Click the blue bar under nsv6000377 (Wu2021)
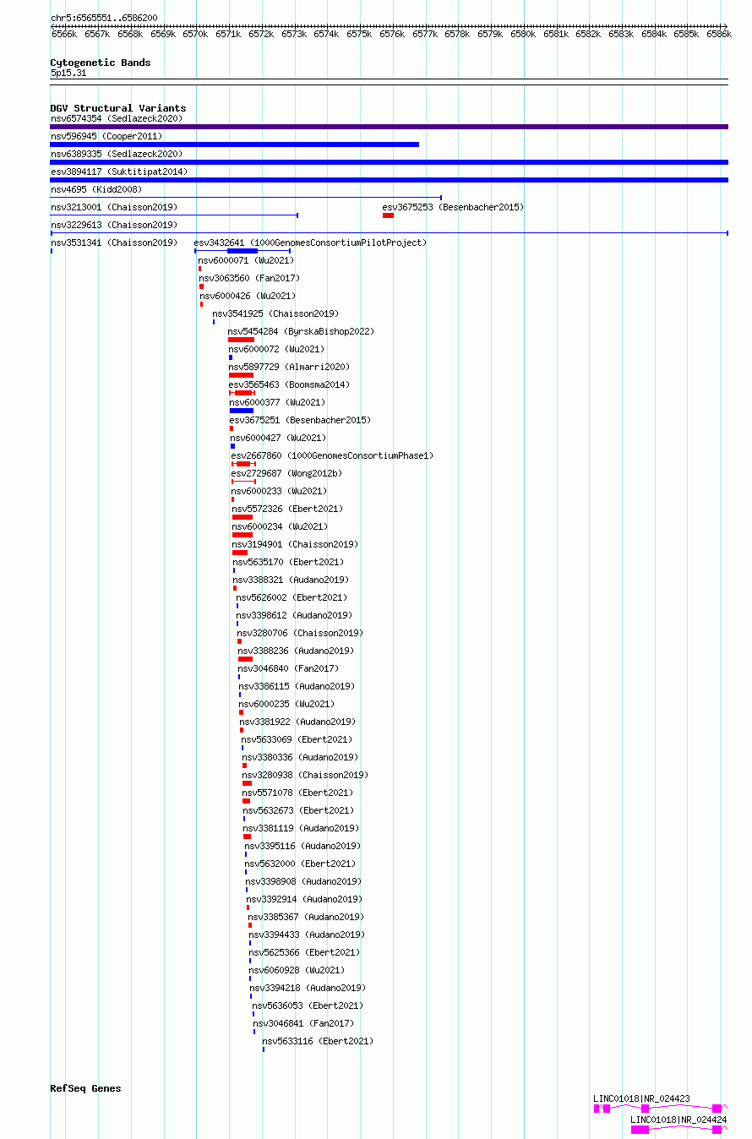Image resolution: width=752 pixels, height=1139 pixels. coord(242,411)
